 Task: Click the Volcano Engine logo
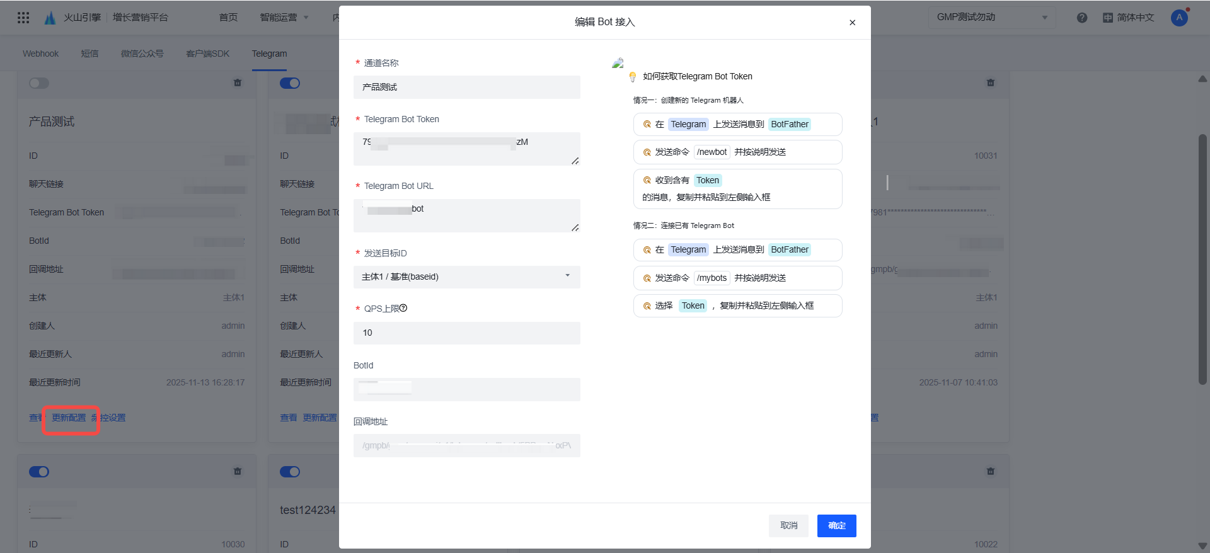click(x=50, y=18)
